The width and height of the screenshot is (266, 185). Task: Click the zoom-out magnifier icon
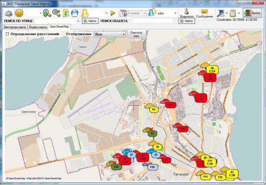click(x=56, y=13)
